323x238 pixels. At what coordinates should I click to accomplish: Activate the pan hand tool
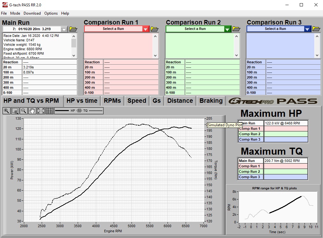tap(32, 111)
